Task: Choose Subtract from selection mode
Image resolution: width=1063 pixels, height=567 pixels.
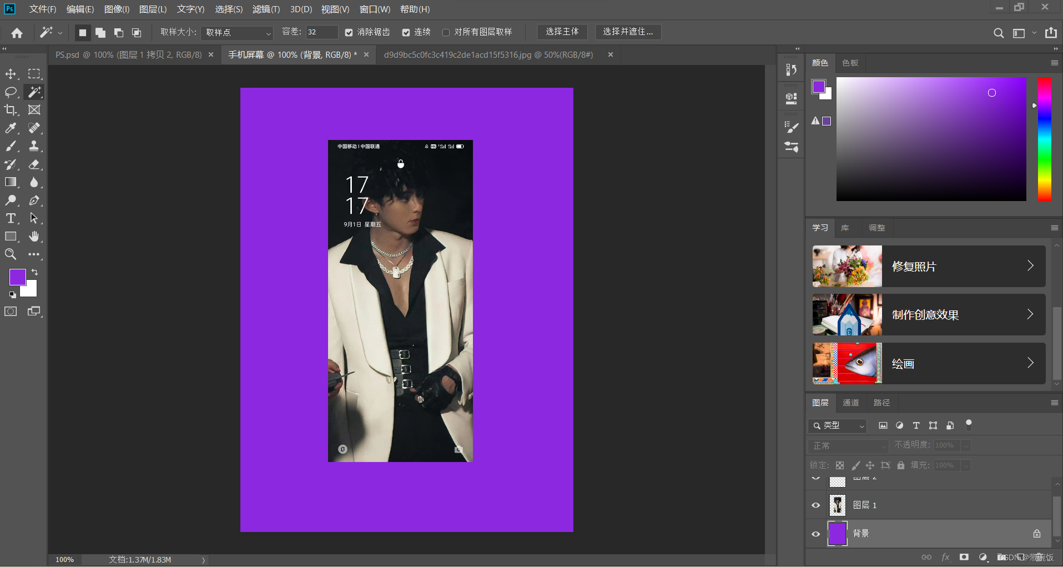Action: [118, 33]
